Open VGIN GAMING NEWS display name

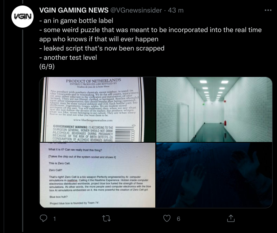[x=74, y=10]
